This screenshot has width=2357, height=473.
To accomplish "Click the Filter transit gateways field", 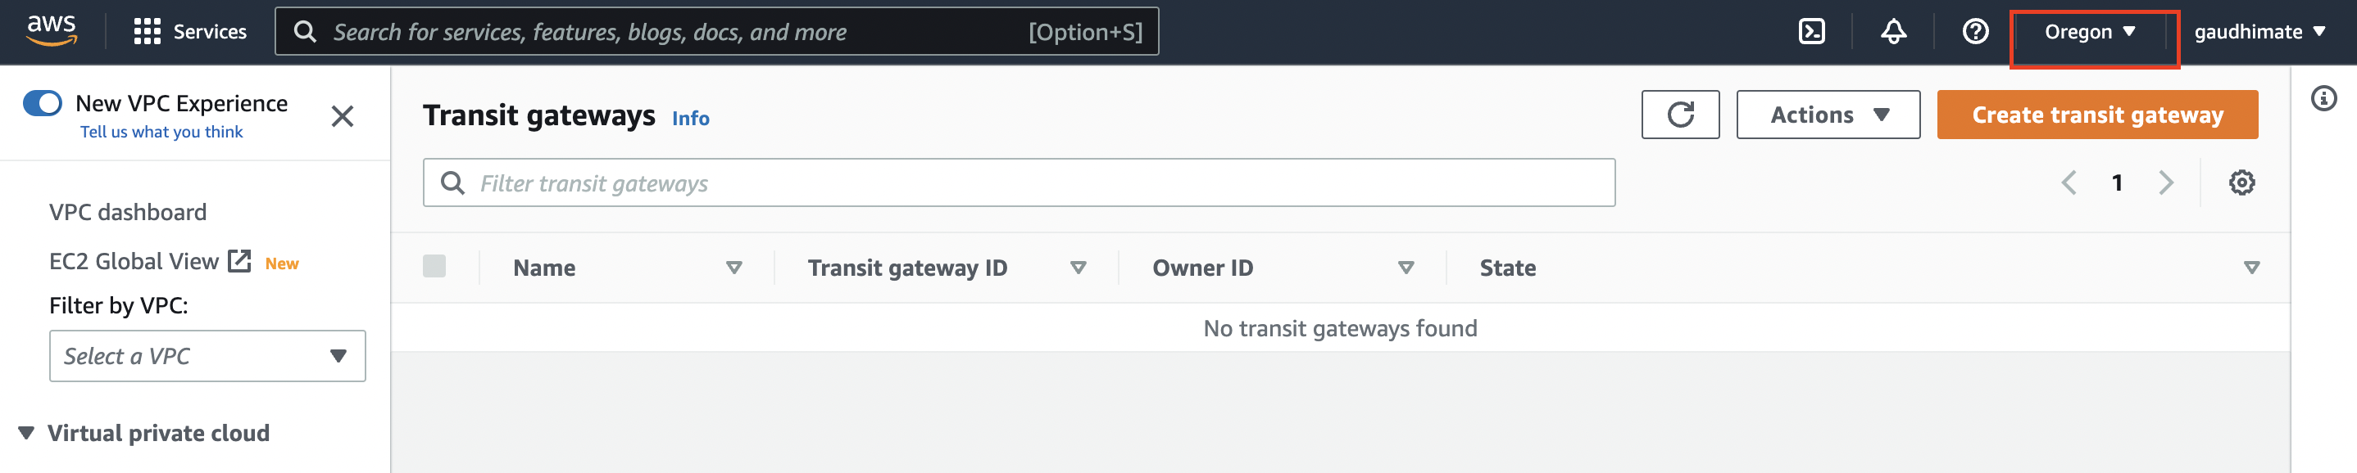I will point(1019,183).
